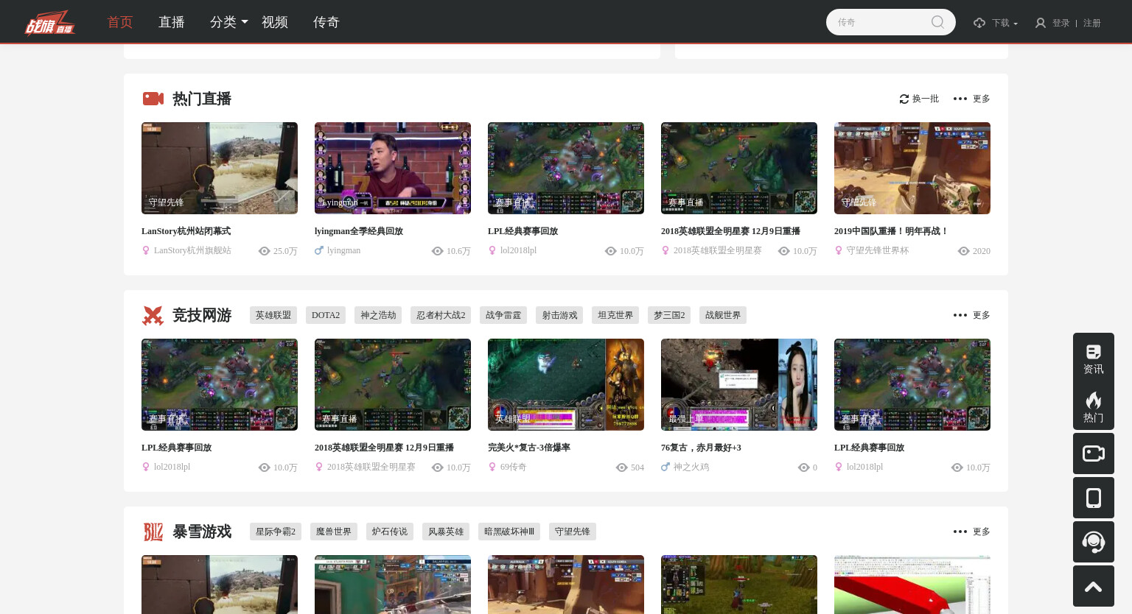The height and width of the screenshot is (614, 1132).
Task: Click 更多 in 热门直播 section
Action: click(x=982, y=99)
